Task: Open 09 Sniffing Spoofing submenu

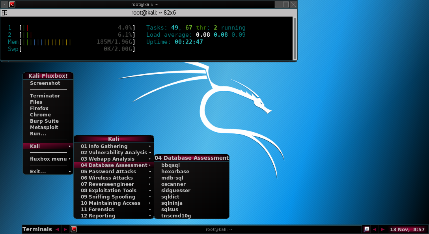Action: pos(114,197)
